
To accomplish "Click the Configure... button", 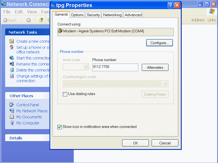I will (x=160, y=43).
